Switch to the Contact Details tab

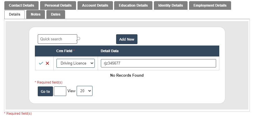point(21,5)
